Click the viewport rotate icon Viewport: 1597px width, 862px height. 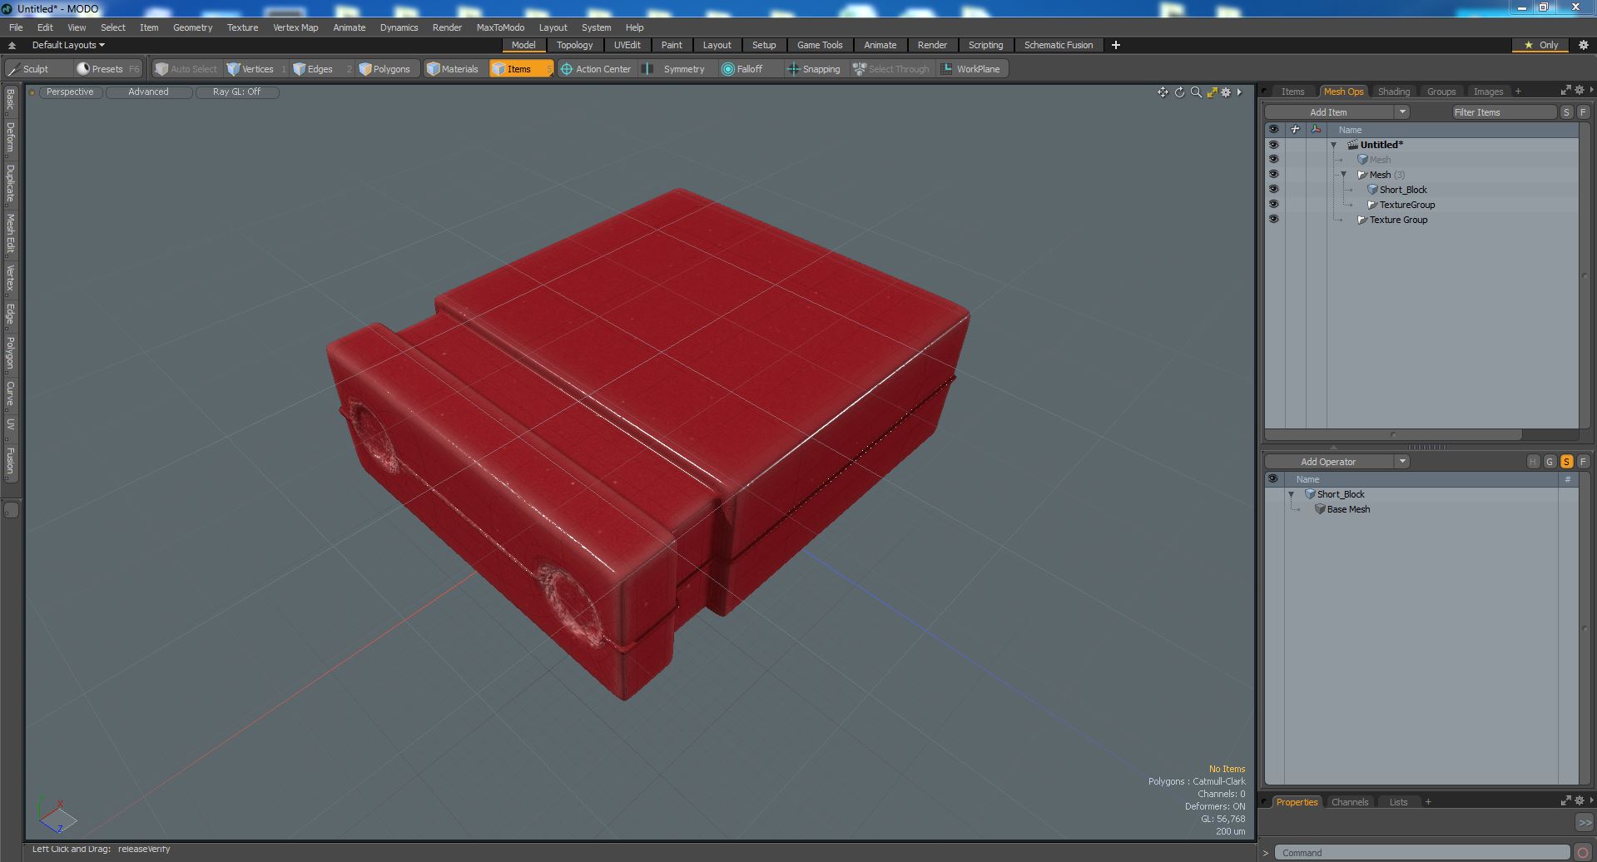pos(1179,92)
